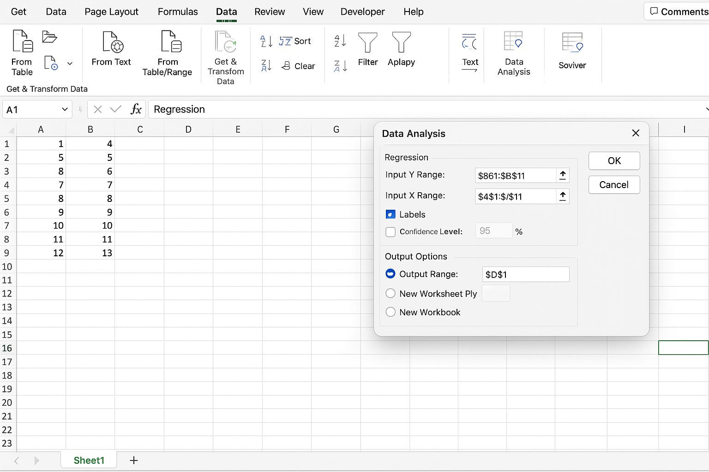Open the Data Analysis tool
The height and width of the screenshot is (472, 709).
pos(514,53)
